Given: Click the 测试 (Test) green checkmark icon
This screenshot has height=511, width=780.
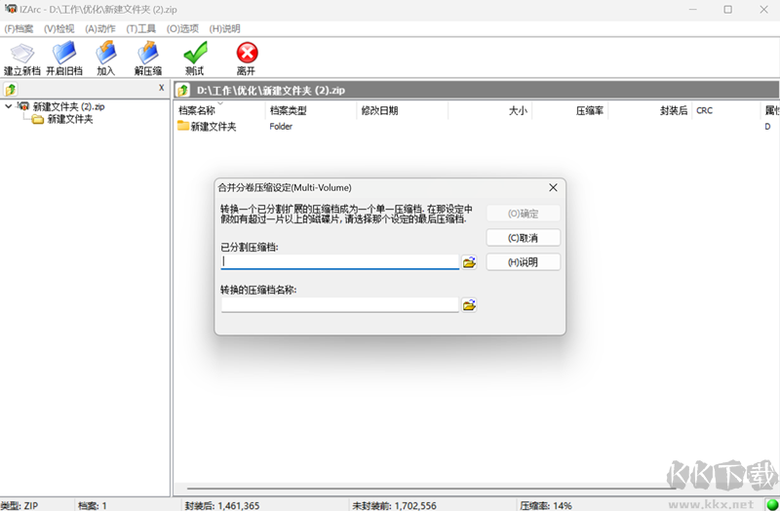Looking at the screenshot, I should 194,59.
